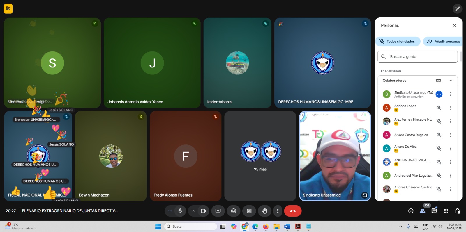Raise your hand in the meeting
The height and width of the screenshot is (232, 466).
[x=264, y=211]
